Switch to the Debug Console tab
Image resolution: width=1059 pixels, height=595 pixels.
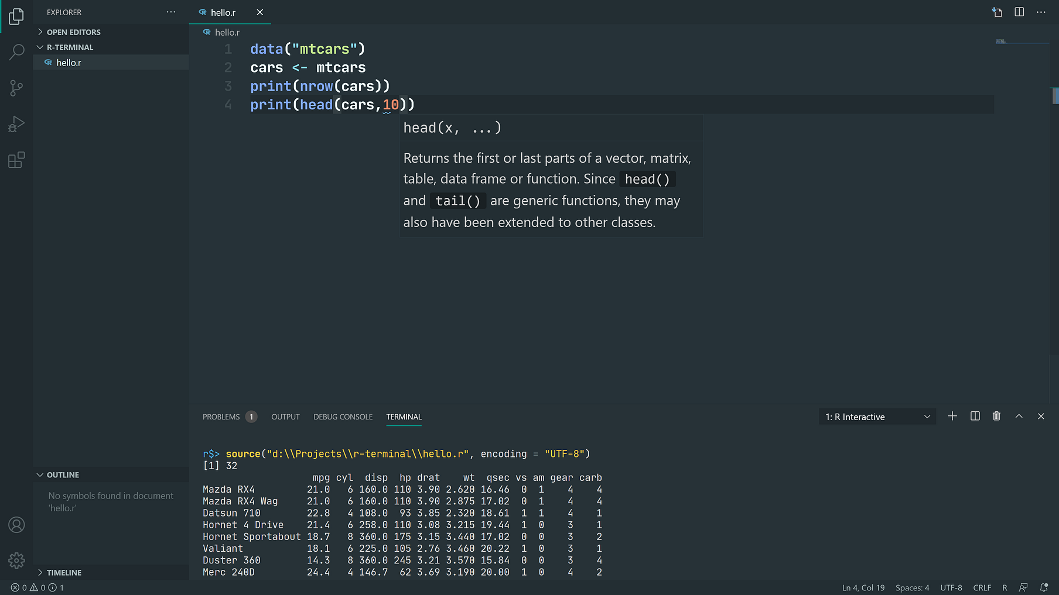pyautogui.click(x=343, y=417)
